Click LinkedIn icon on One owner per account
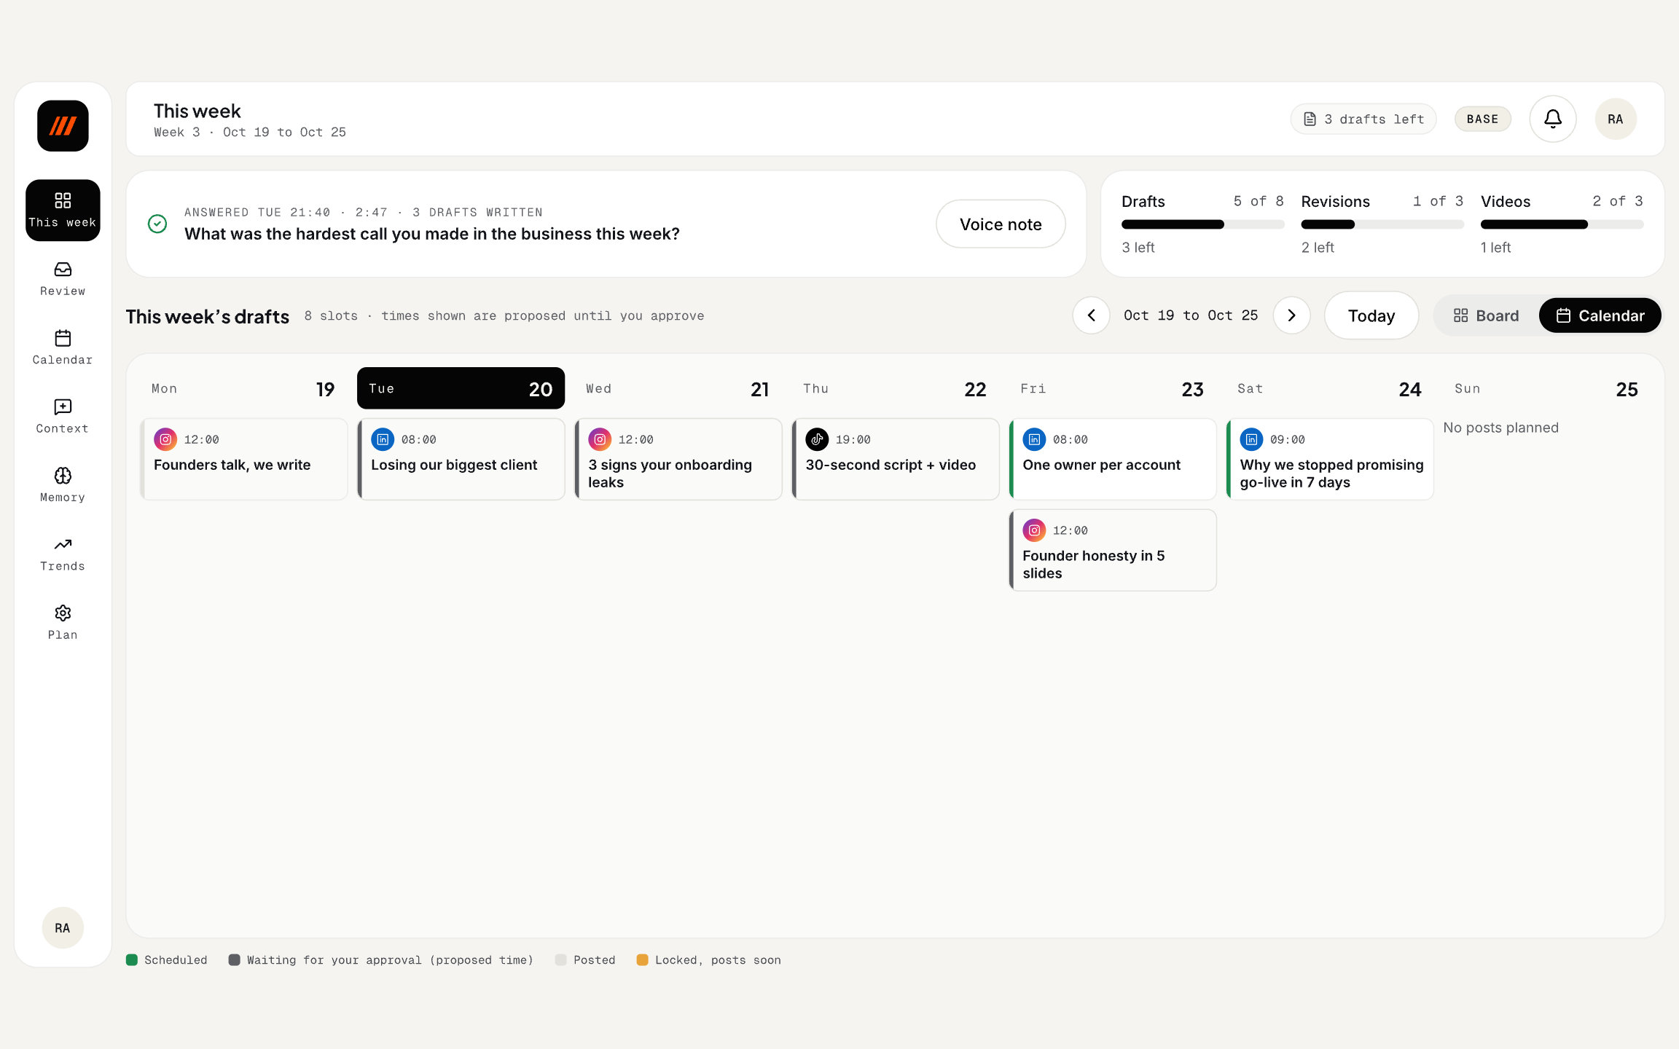 point(1034,439)
